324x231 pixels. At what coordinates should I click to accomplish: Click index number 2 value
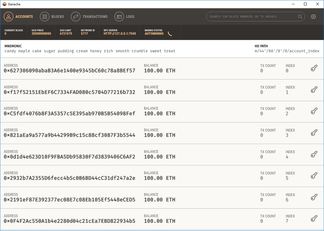[x=287, y=114]
